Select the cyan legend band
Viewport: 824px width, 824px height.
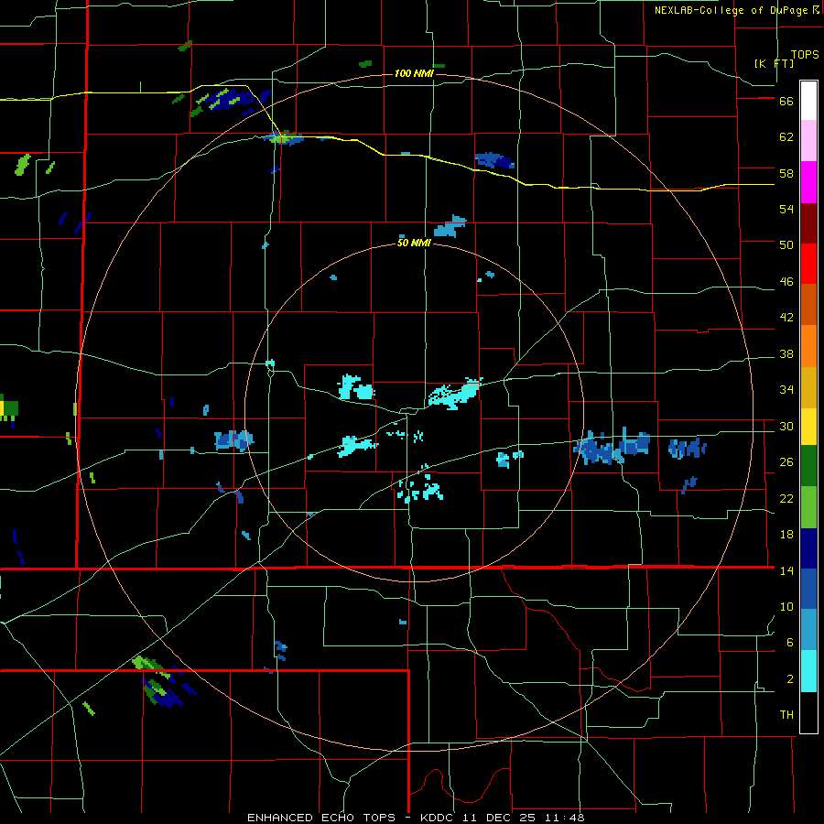pyautogui.click(x=808, y=670)
